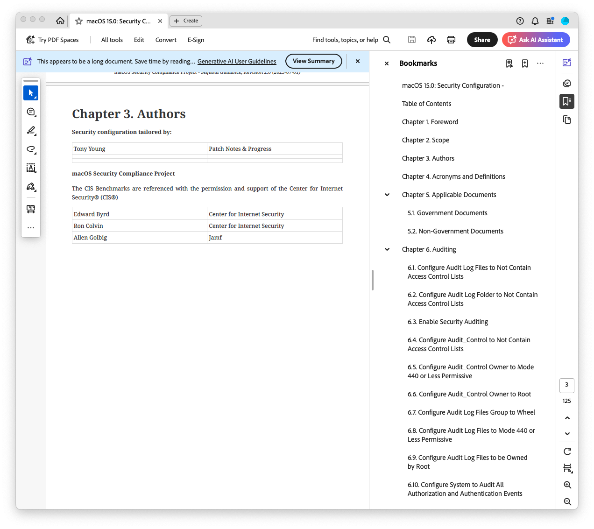Screen dimensions: 594x529
Task: Upload the file to cloud storage
Action: pyautogui.click(x=431, y=40)
